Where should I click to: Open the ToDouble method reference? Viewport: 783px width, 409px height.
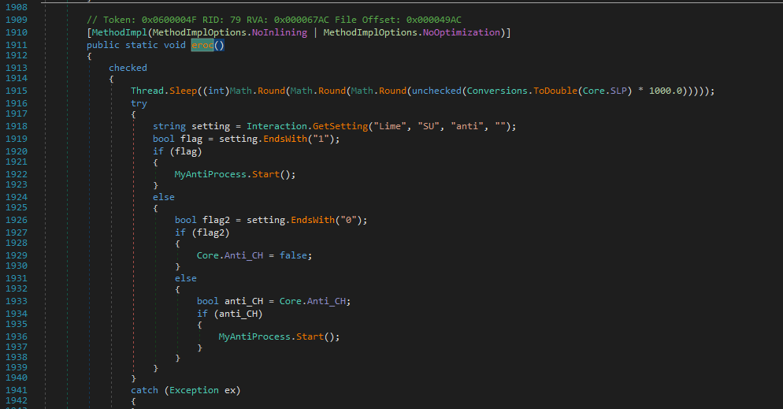[556, 91]
